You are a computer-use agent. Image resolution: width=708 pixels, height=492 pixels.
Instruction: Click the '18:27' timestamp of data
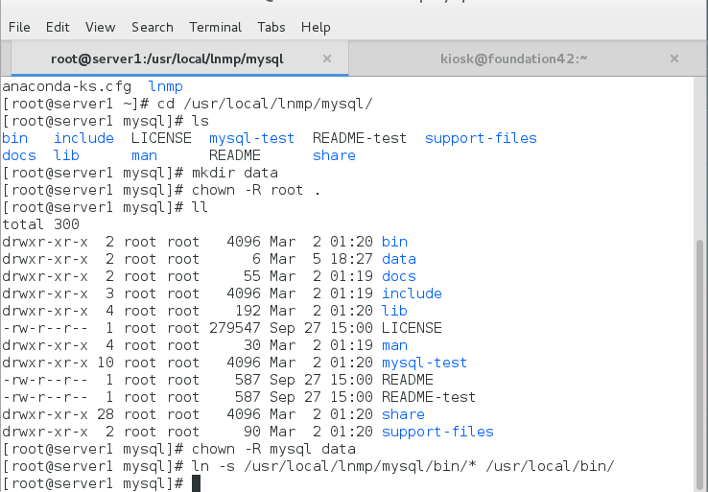point(351,259)
